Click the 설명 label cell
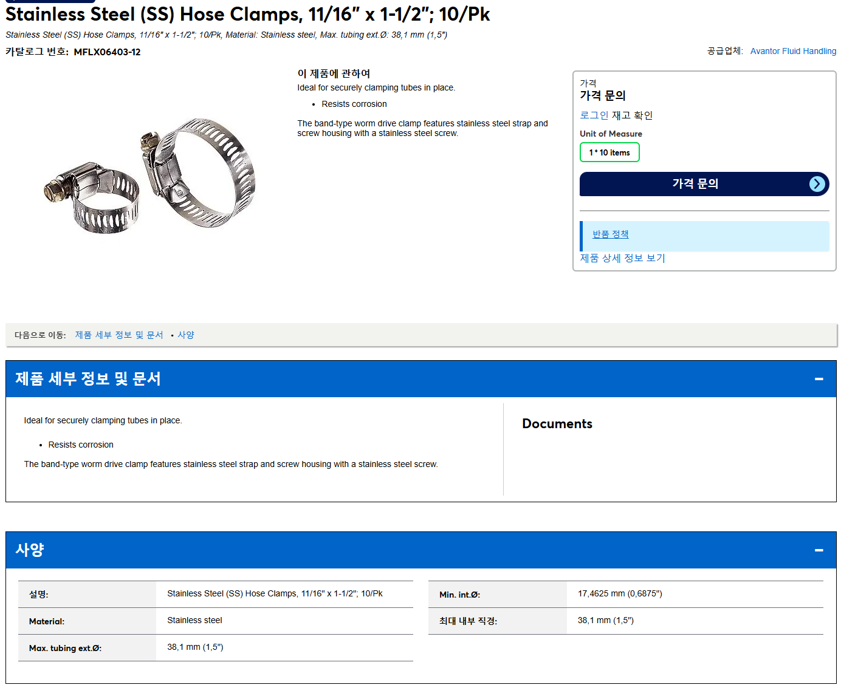The height and width of the screenshot is (696, 841). pos(88,595)
